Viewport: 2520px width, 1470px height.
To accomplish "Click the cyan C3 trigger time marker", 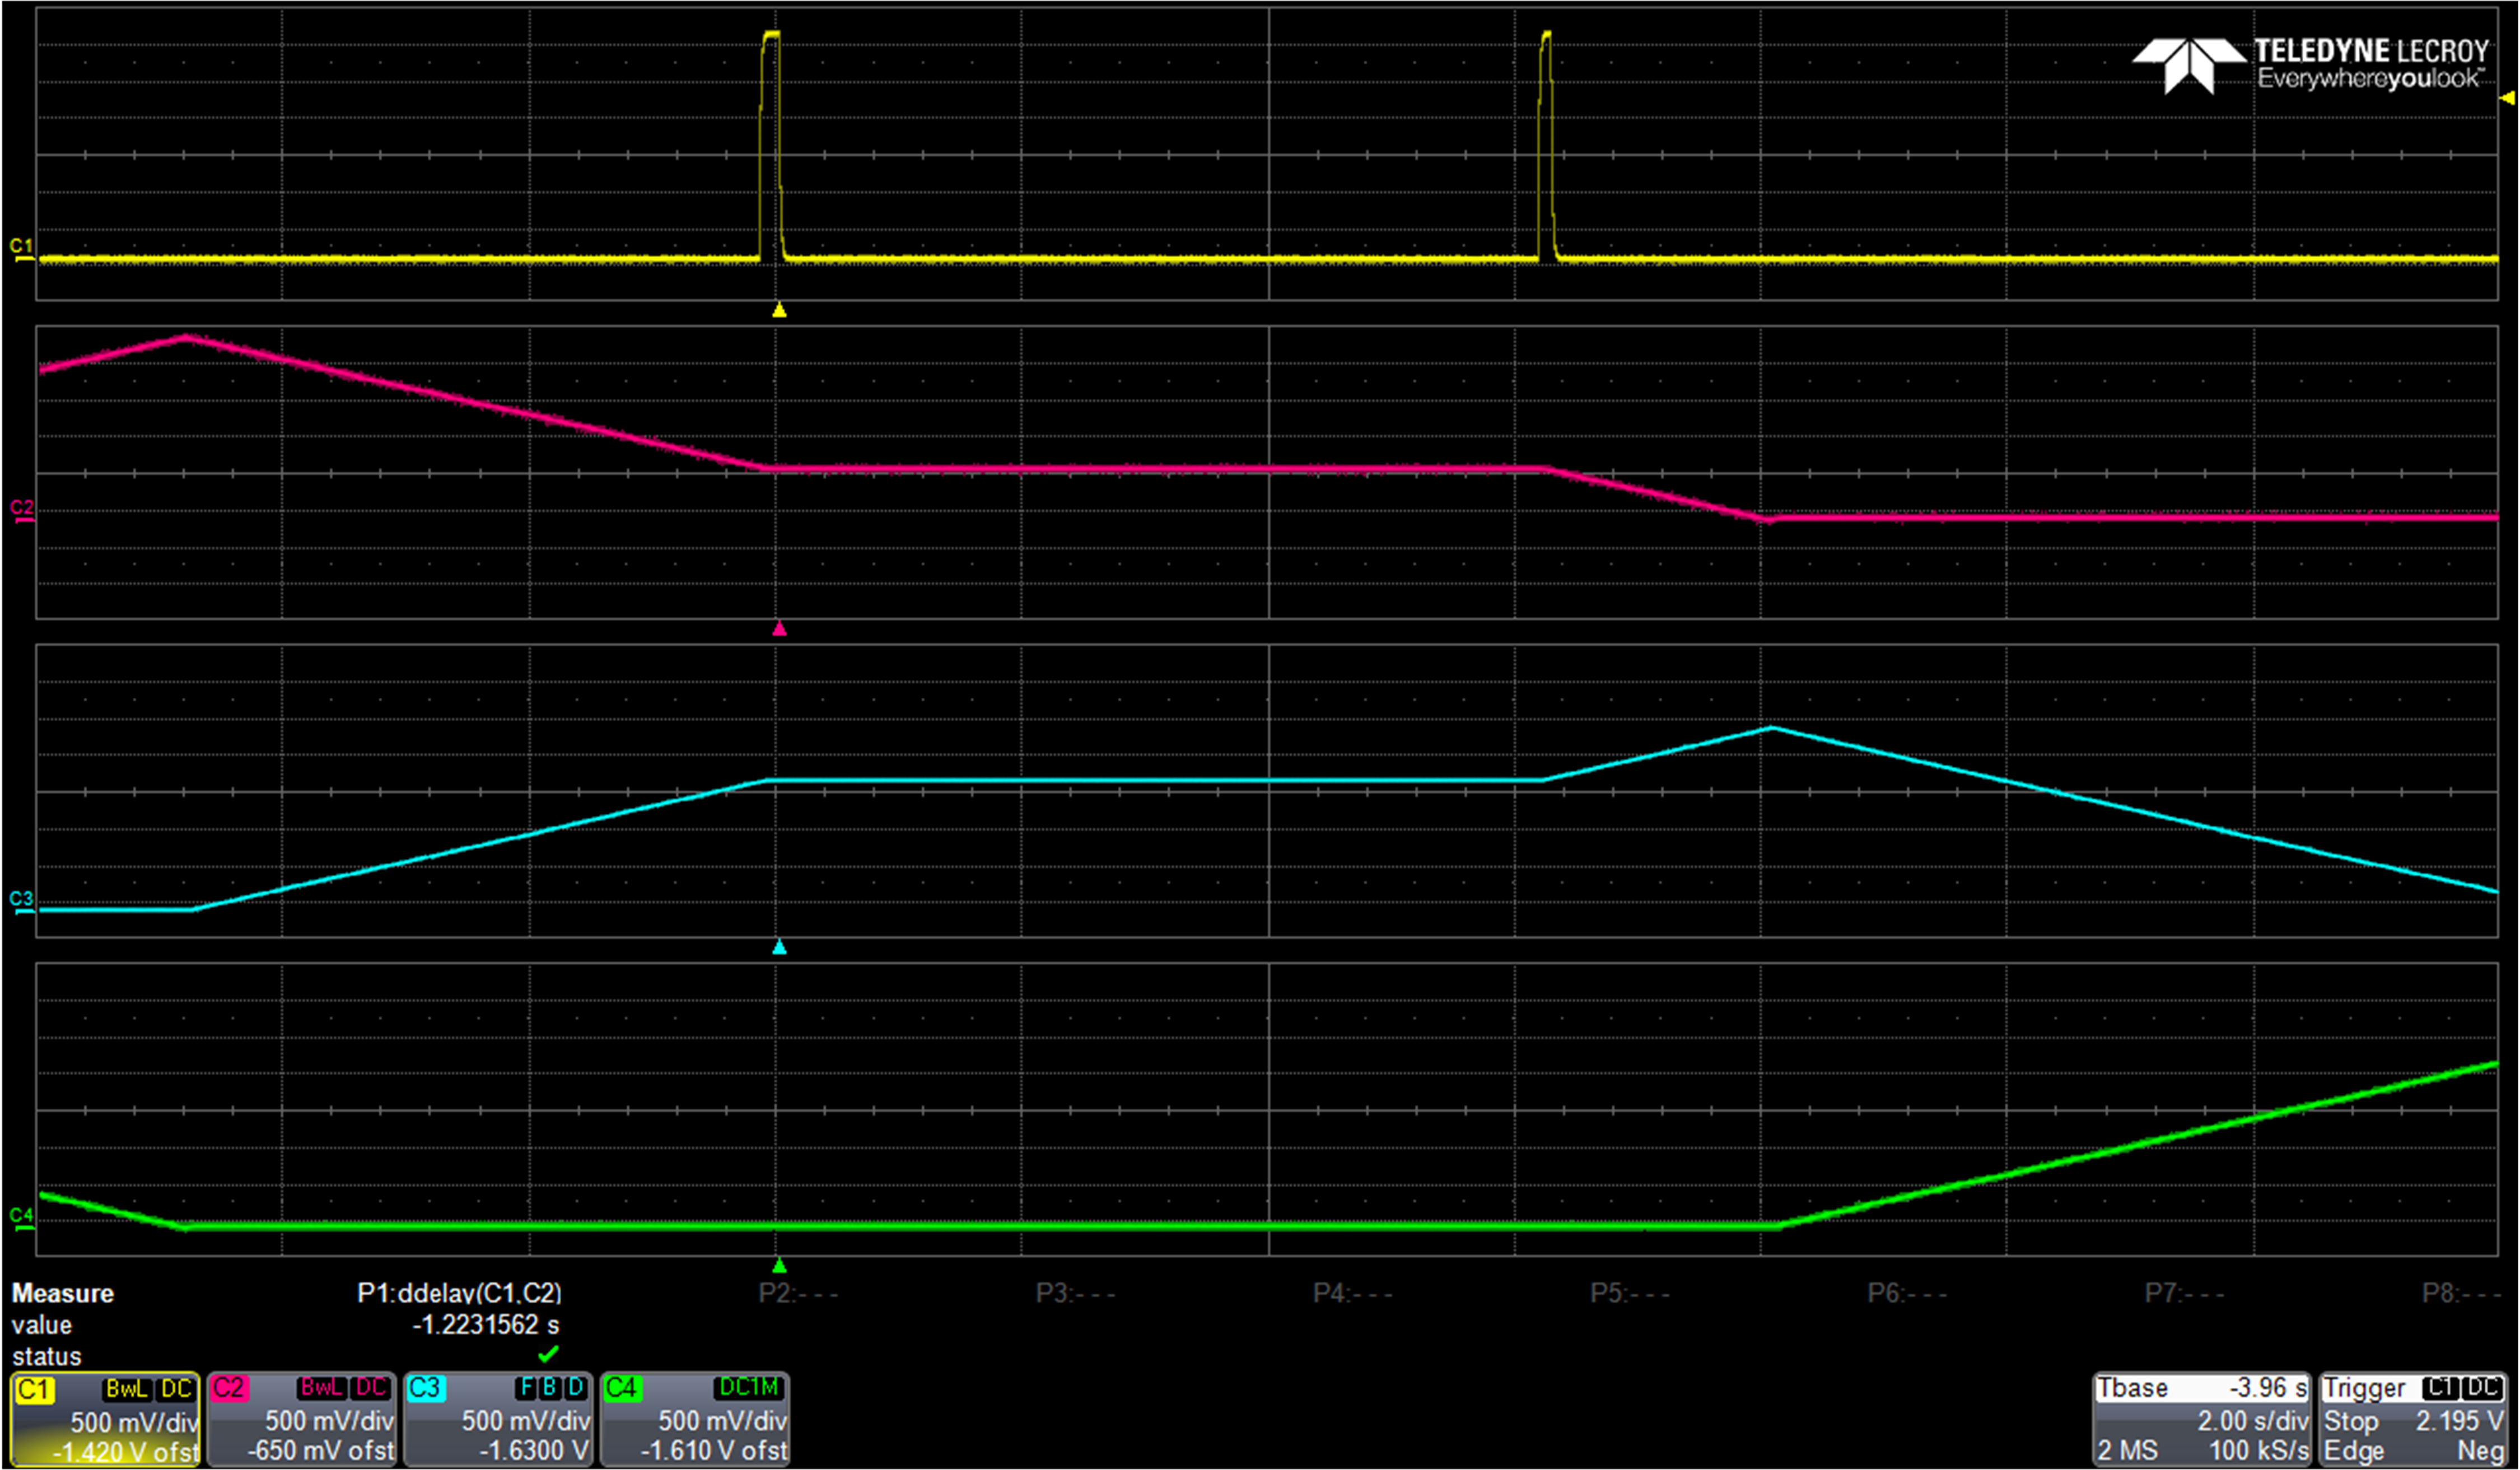I will point(779,947).
